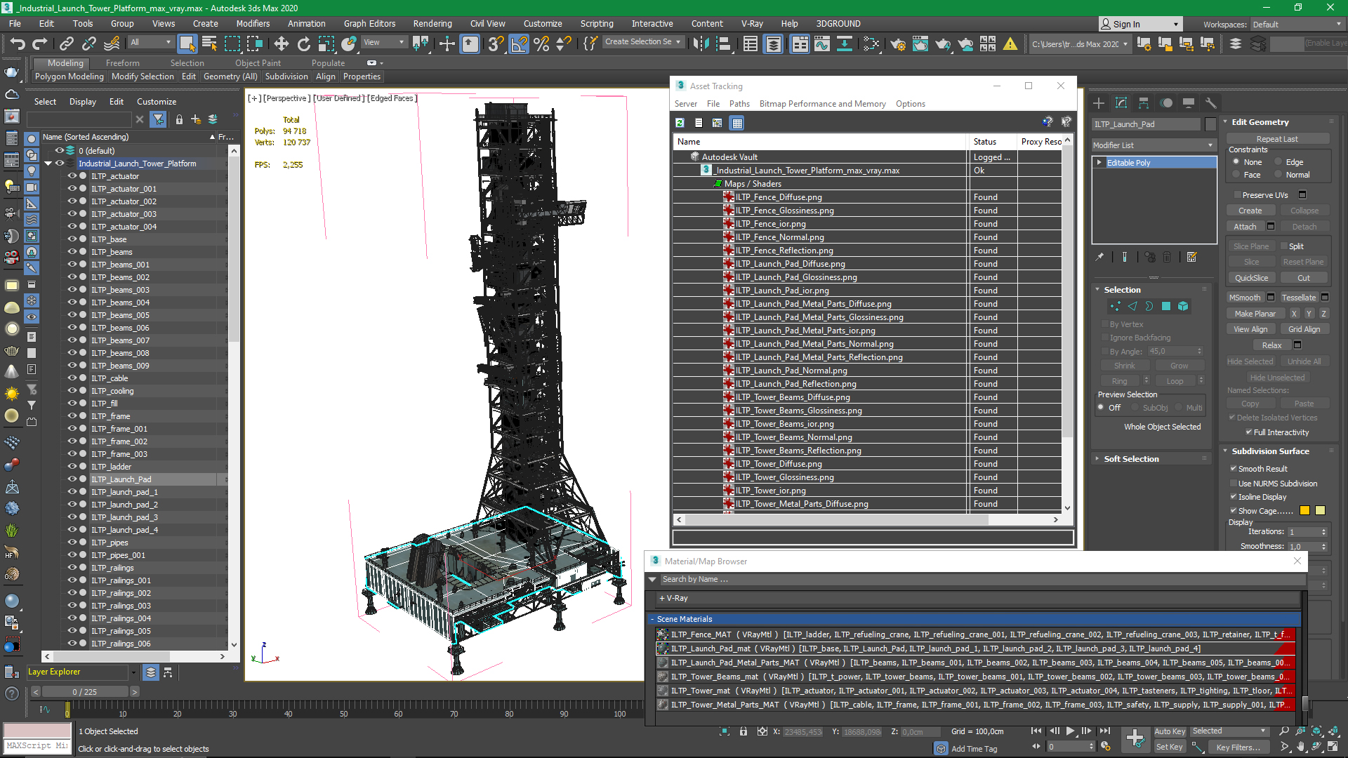
Task: Switch to the Freeform ribbon tab
Action: click(x=122, y=63)
